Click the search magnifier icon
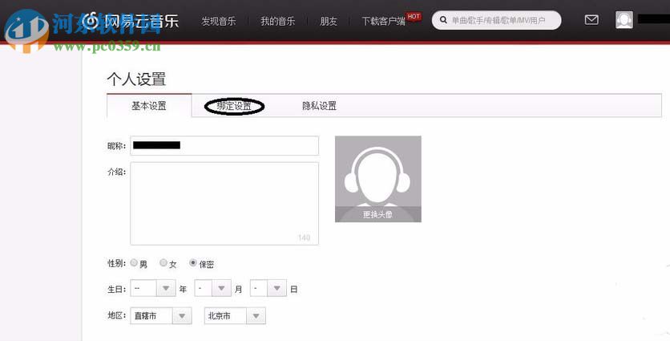 click(x=443, y=20)
